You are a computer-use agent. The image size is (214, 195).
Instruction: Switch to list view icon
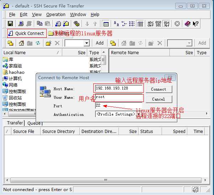tap(132, 24)
